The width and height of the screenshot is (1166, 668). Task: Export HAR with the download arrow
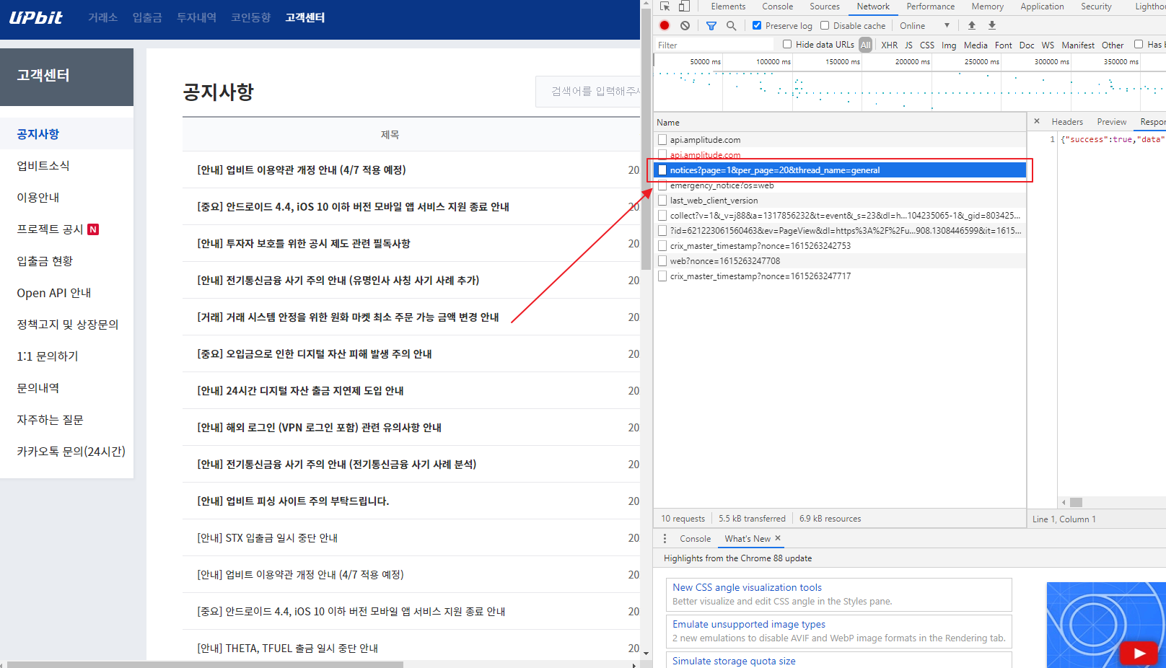pyautogui.click(x=992, y=25)
